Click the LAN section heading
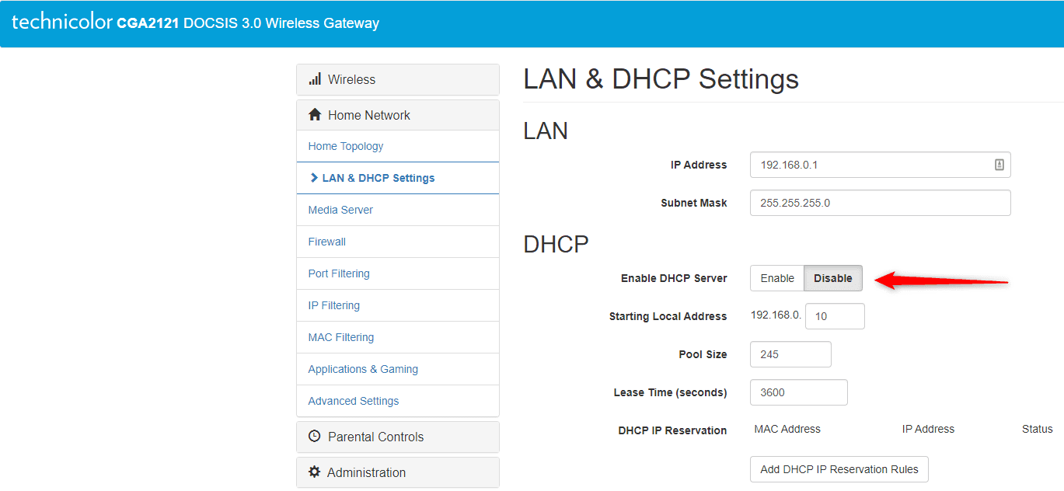 pyautogui.click(x=546, y=131)
